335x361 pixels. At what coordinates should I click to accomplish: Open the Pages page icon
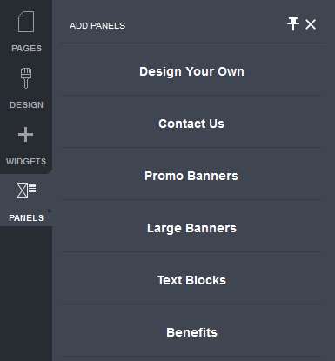pyautogui.click(x=26, y=22)
